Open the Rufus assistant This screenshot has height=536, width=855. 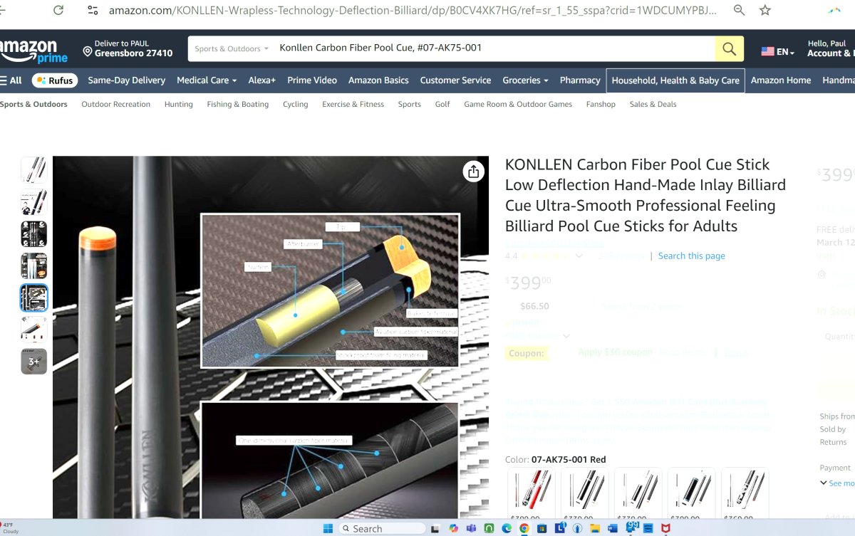pyautogui.click(x=54, y=80)
